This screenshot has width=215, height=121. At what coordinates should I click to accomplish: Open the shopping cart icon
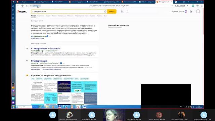[x=191, y=11]
